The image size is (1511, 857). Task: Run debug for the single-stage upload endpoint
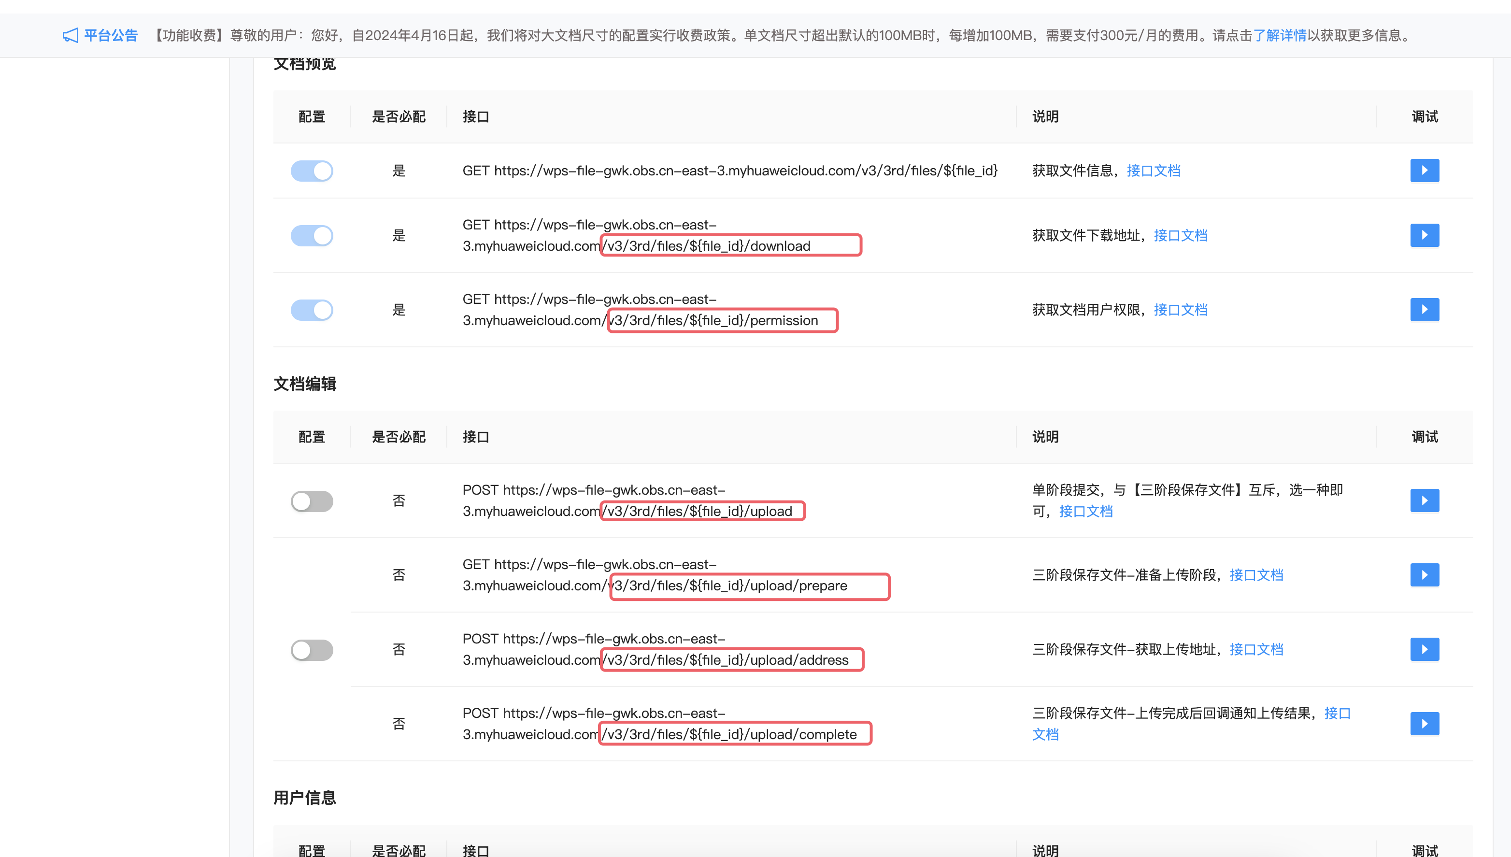1425,501
